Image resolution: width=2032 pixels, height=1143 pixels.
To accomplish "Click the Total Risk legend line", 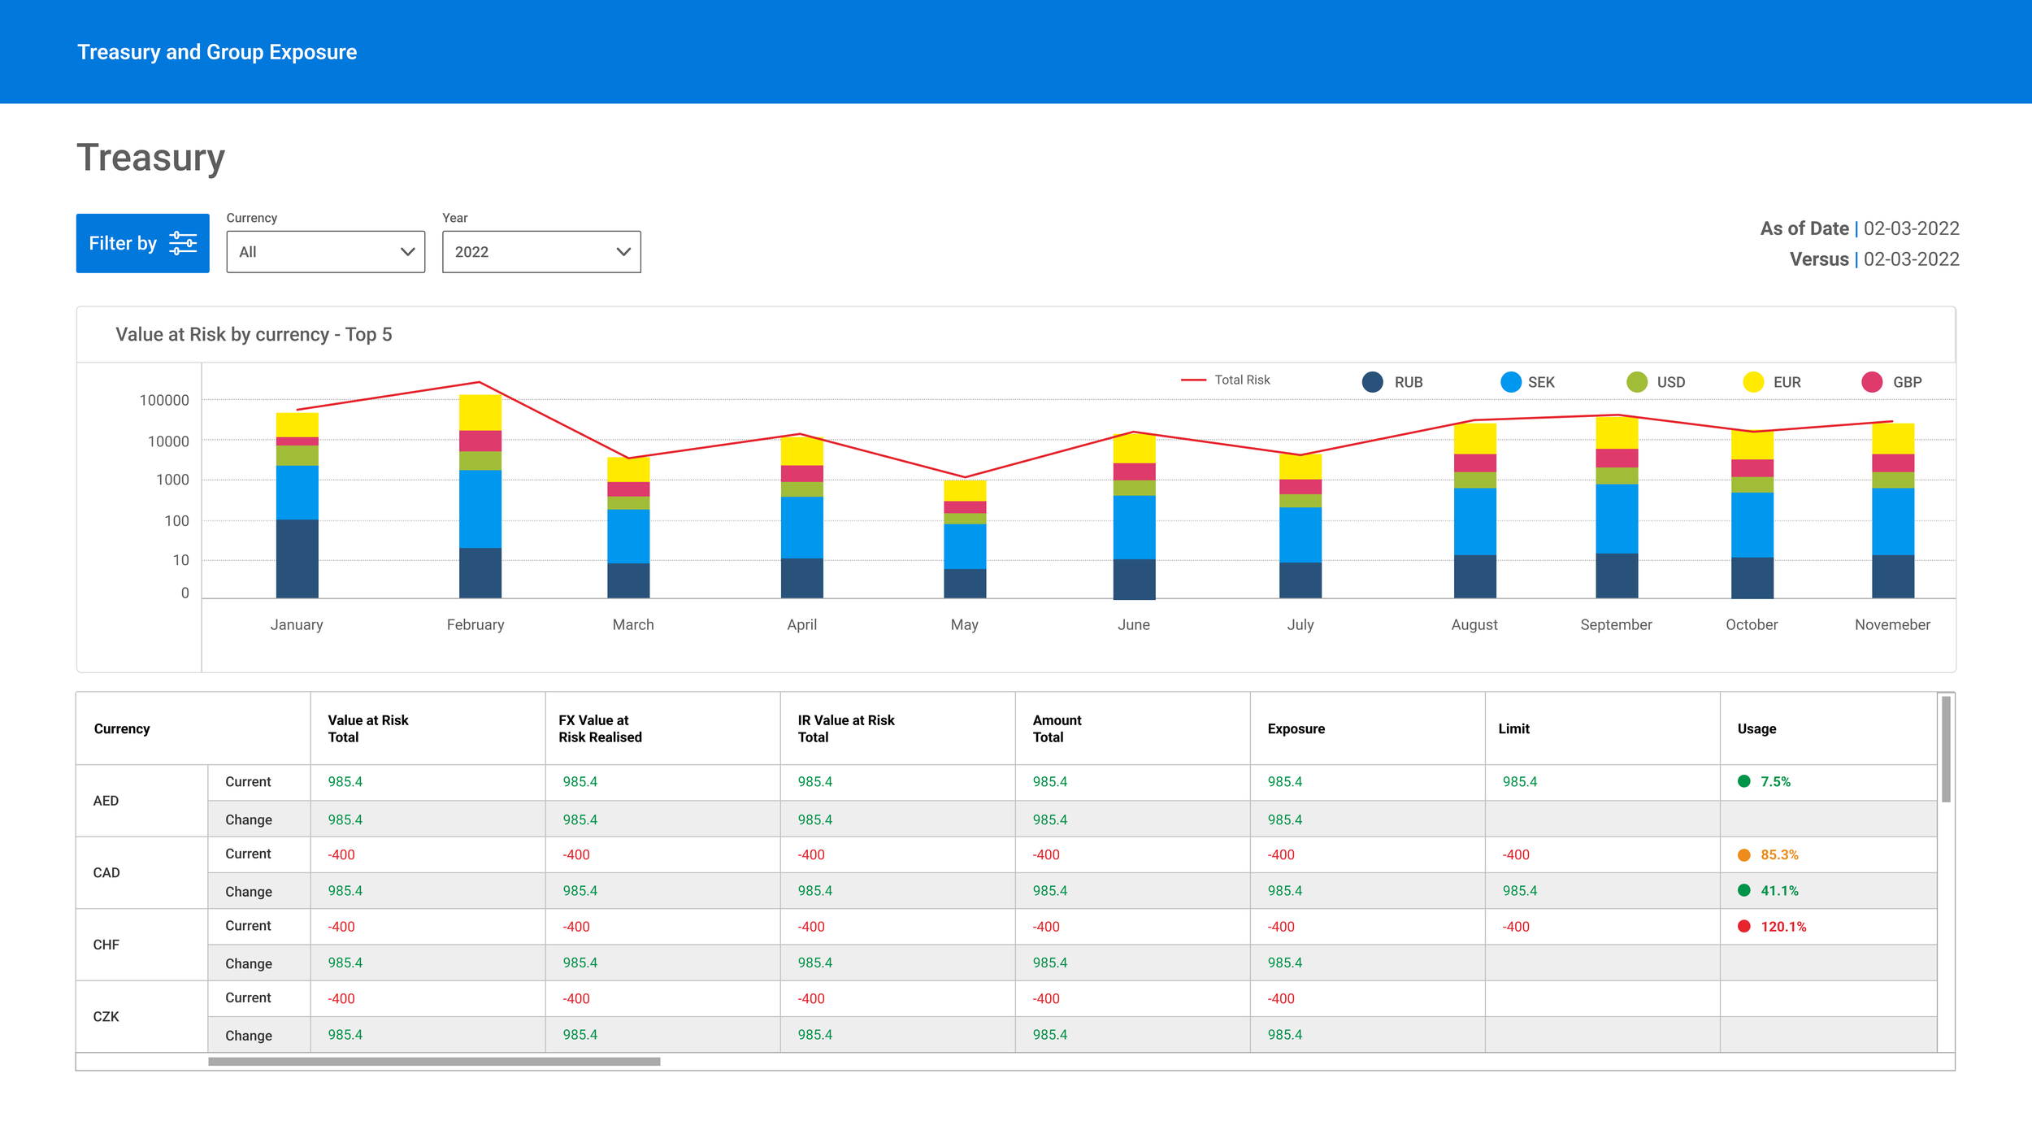I will click(1192, 380).
